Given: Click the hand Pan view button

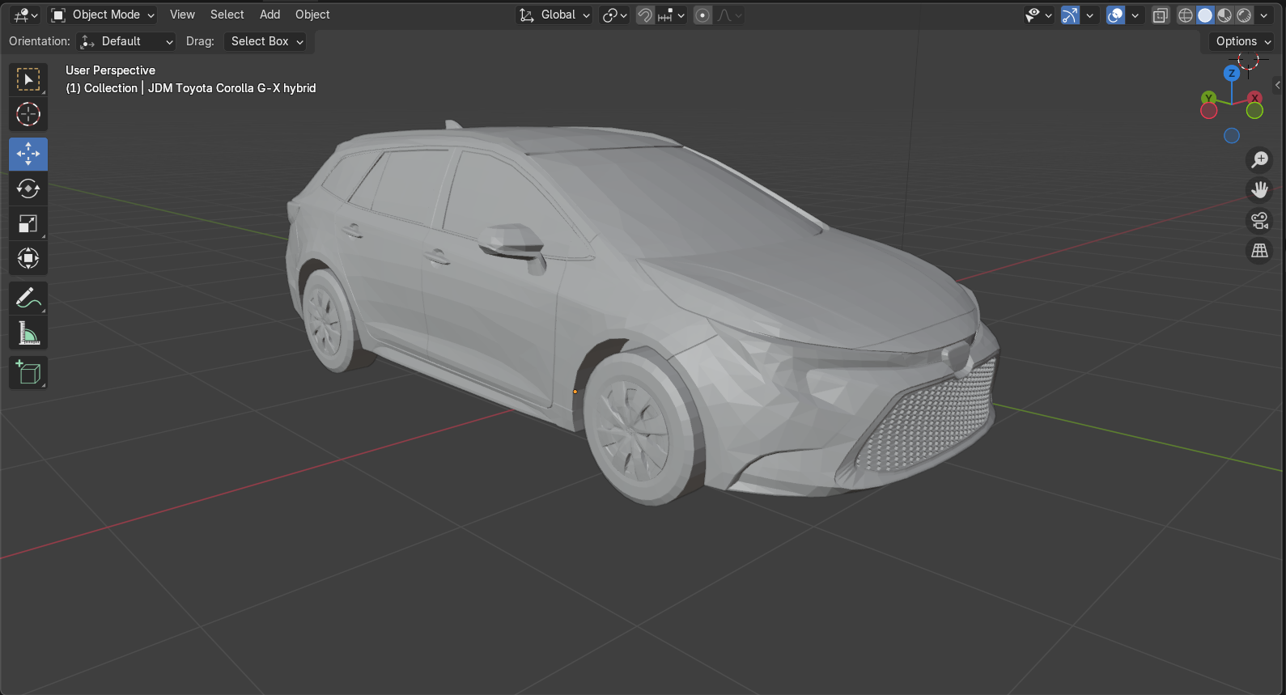Looking at the screenshot, I should tap(1259, 190).
